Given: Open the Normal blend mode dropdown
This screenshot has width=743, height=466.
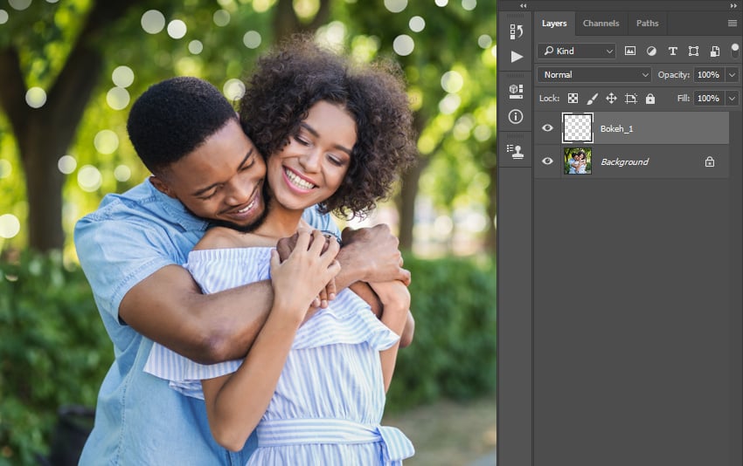Looking at the screenshot, I should [594, 75].
